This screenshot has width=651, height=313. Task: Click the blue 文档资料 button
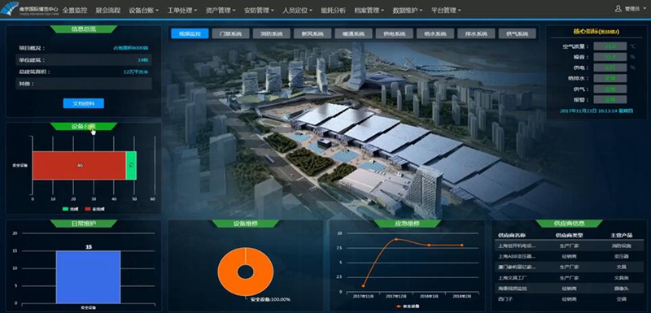(84, 103)
